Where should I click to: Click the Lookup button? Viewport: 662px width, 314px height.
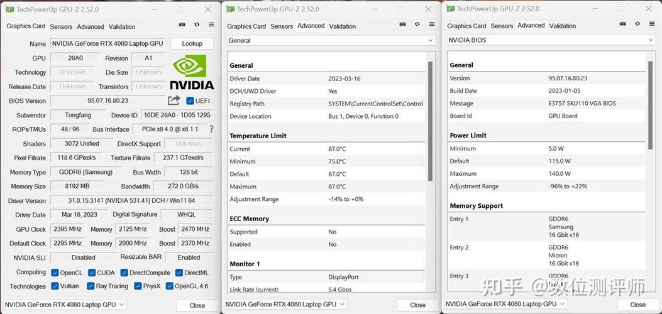(x=192, y=43)
